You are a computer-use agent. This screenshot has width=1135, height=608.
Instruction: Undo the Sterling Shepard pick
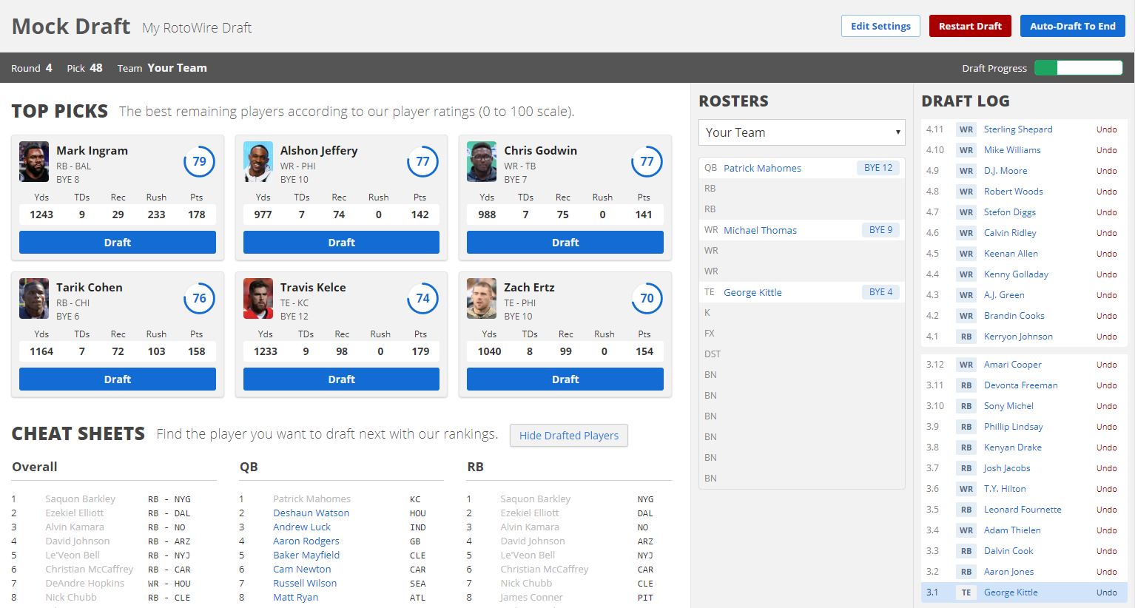coord(1106,129)
